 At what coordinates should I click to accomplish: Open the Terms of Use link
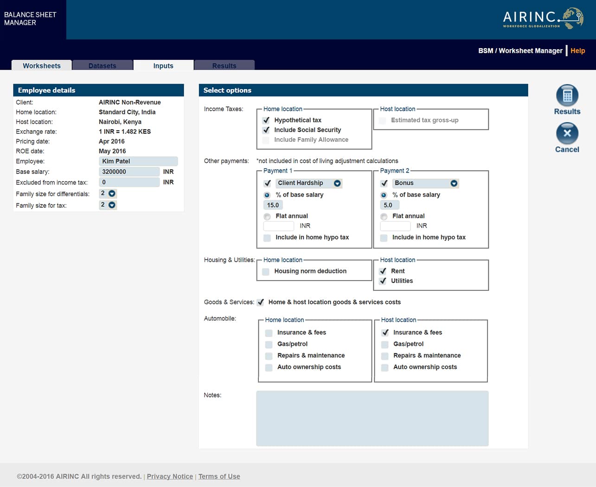tap(219, 476)
